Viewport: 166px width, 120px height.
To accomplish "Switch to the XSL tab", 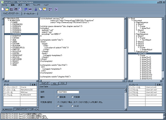I will pyautogui.click(x=54, y=84).
